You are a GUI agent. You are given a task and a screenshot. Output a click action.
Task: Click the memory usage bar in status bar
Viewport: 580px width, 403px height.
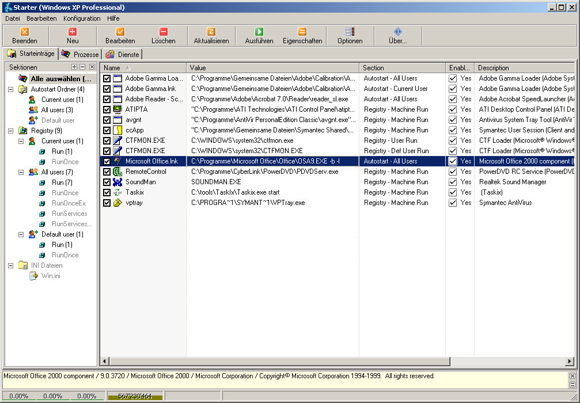[135, 396]
